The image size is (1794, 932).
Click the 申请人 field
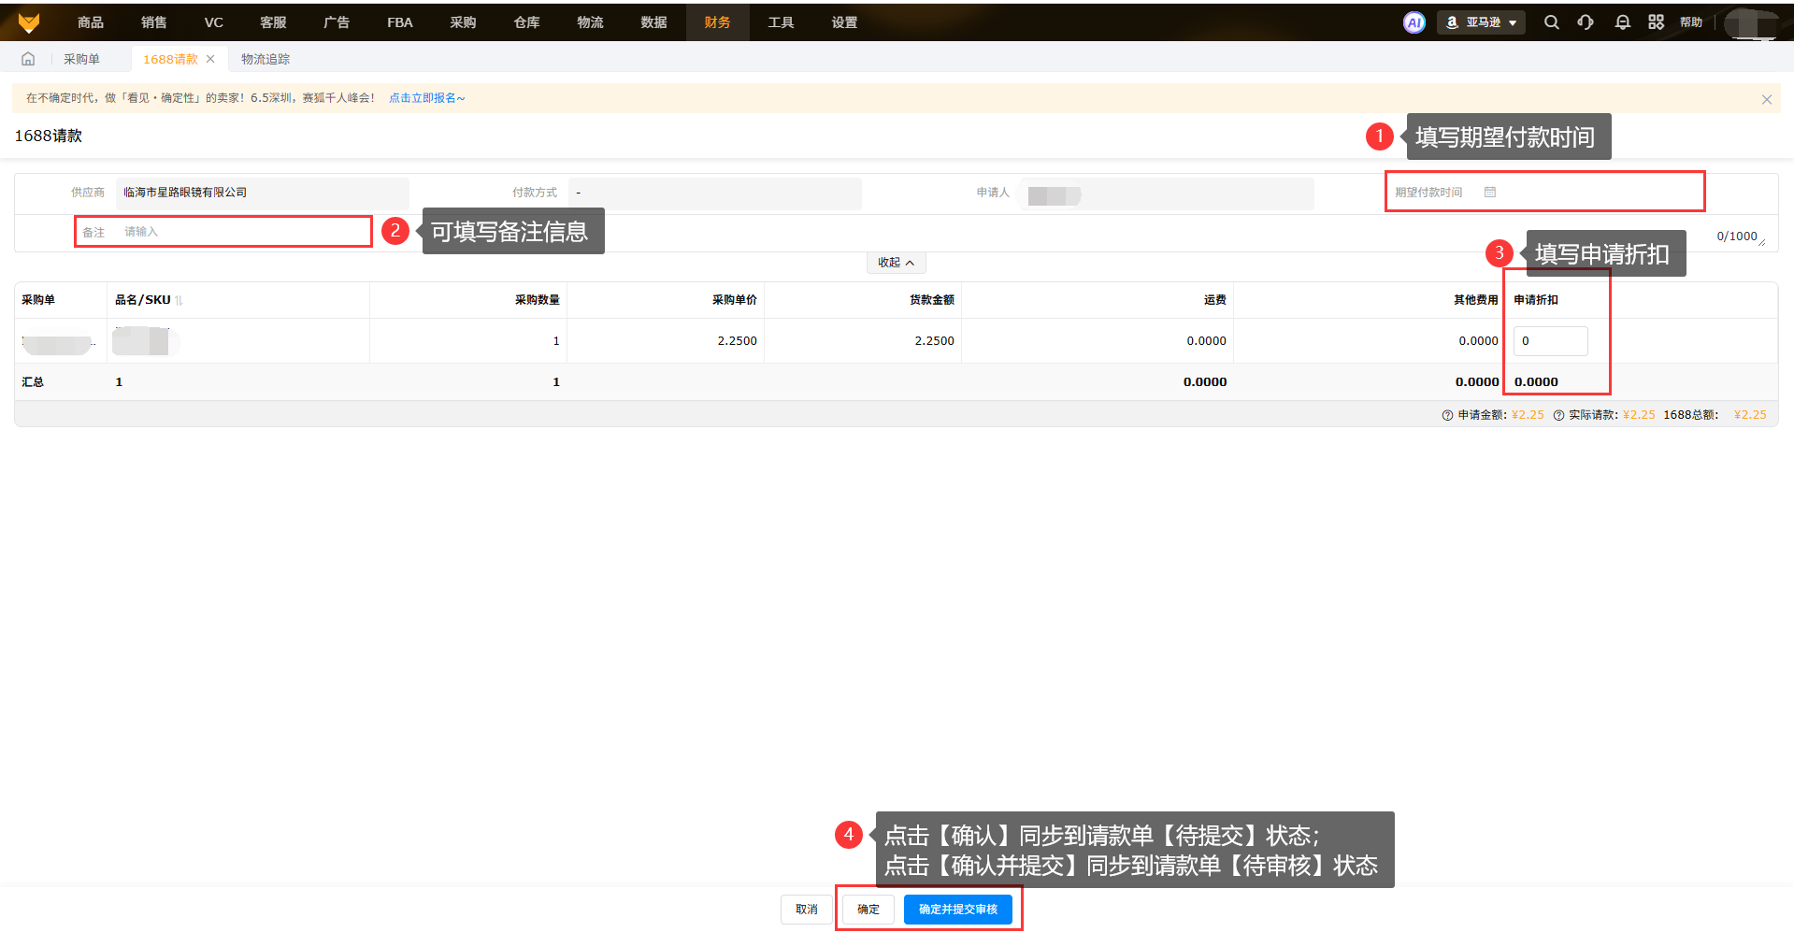[1168, 194]
